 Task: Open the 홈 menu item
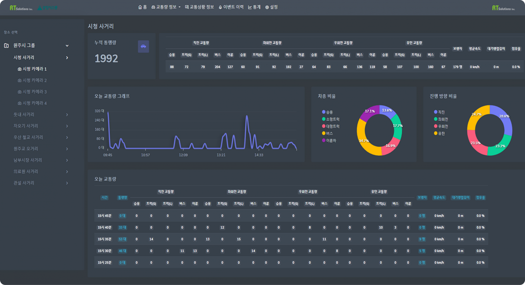pyautogui.click(x=142, y=7)
